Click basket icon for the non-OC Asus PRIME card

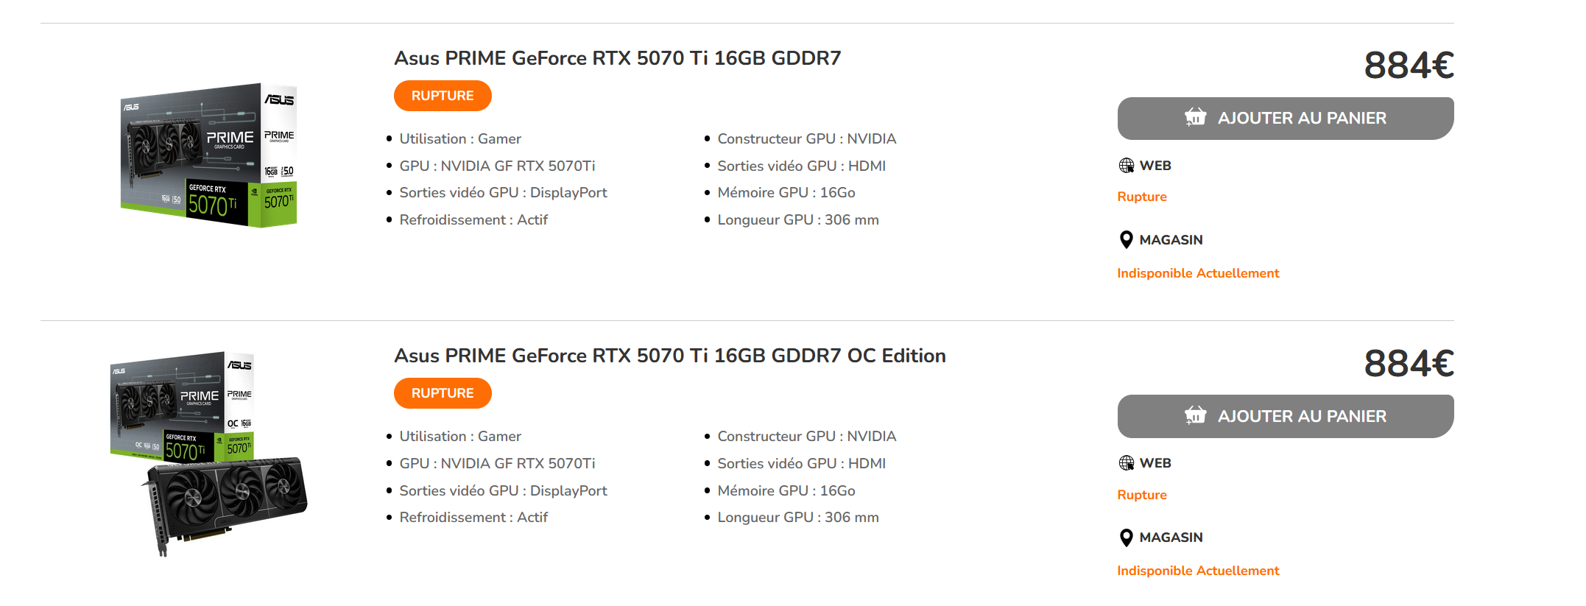1195,117
